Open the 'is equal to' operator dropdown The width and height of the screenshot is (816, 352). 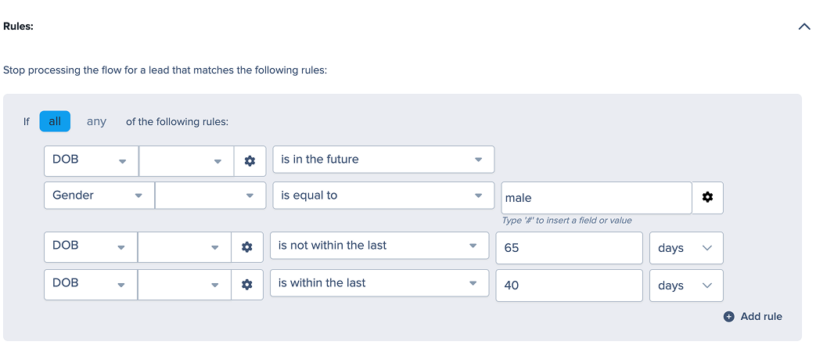click(383, 196)
